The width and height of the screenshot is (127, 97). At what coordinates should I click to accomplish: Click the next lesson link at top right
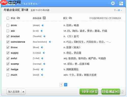point(118,10)
